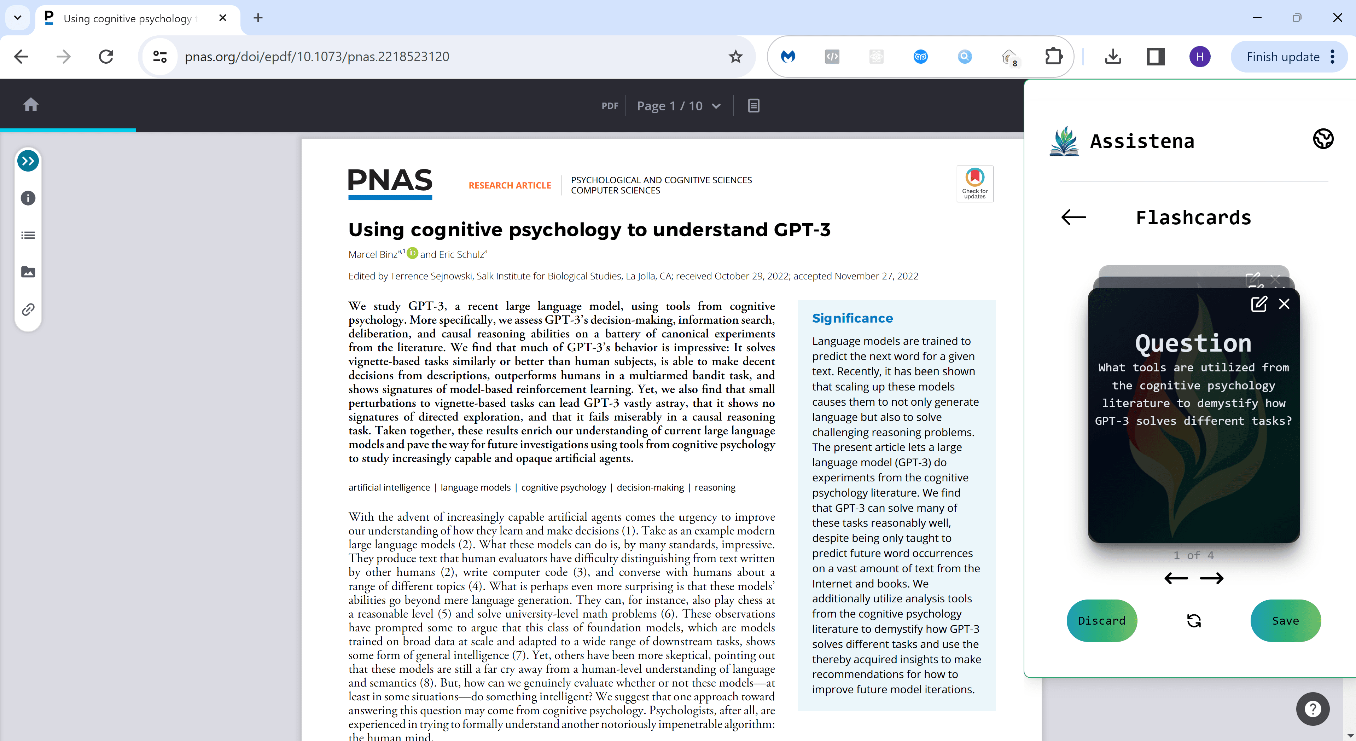This screenshot has width=1356, height=741.
Task: Click the reasoning keyword
Action: pos(715,487)
